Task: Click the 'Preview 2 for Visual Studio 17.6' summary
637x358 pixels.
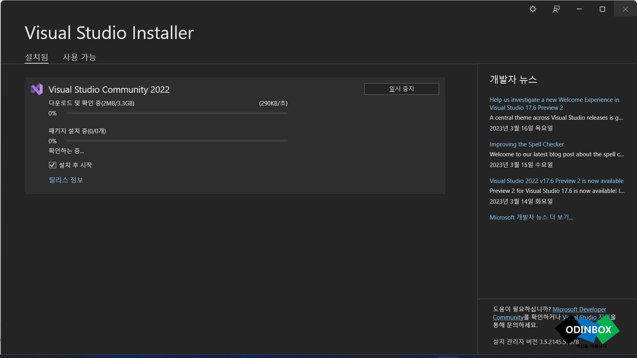Action: [557, 191]
